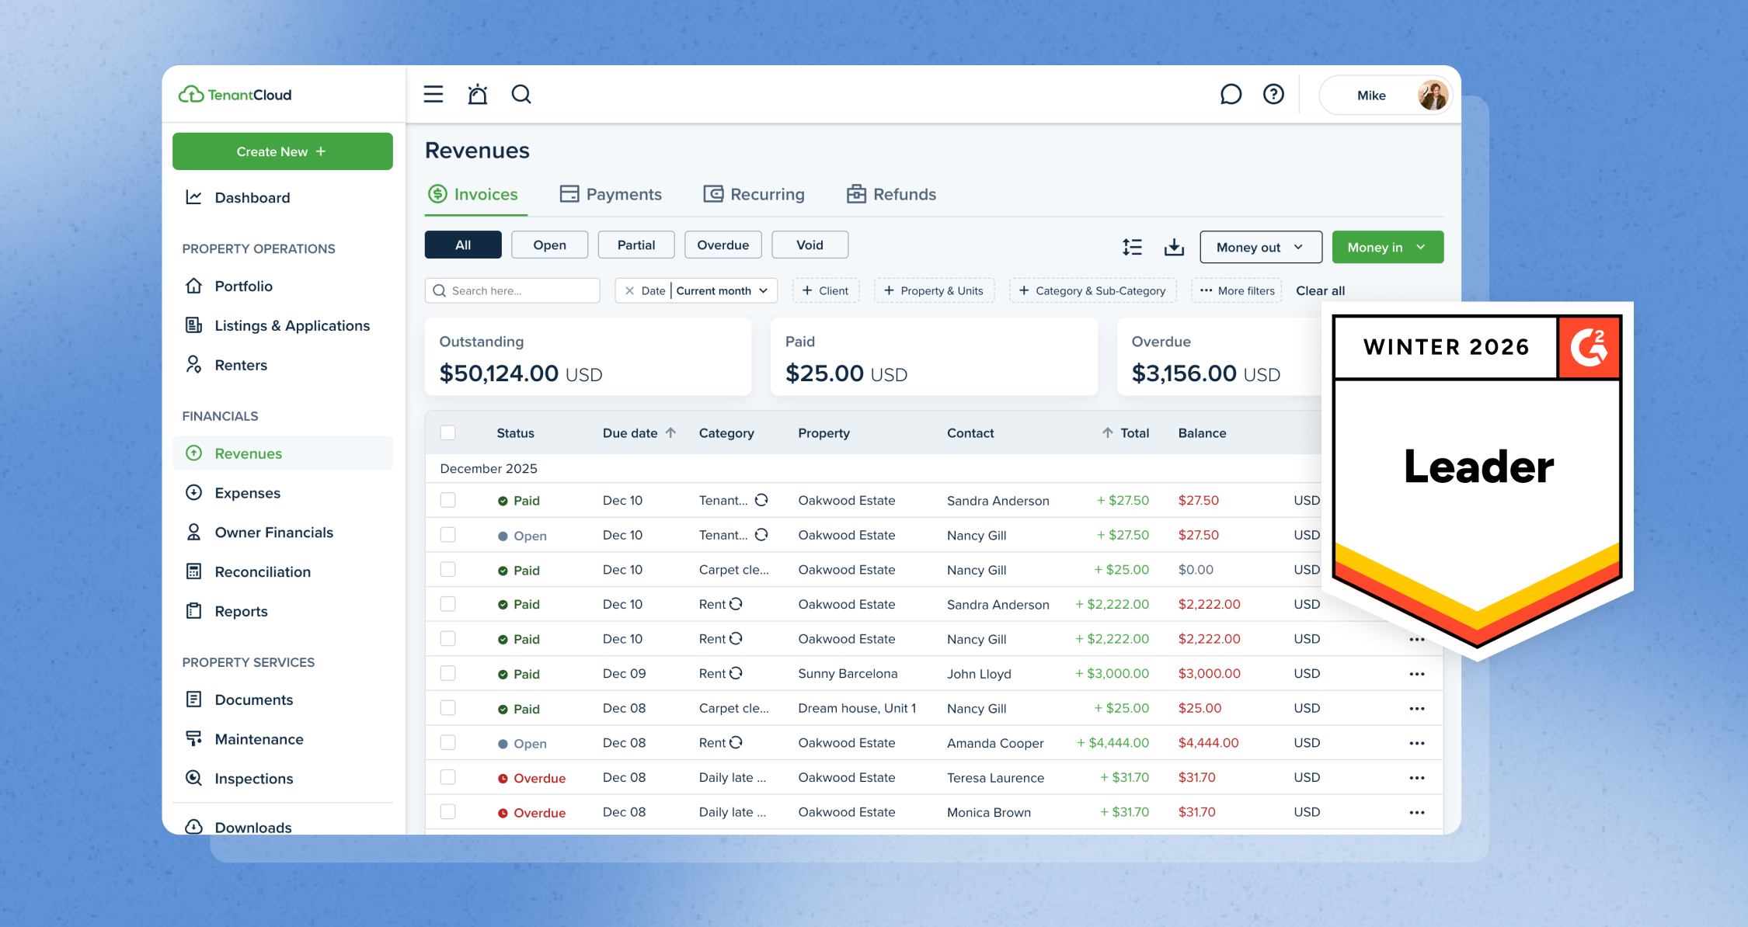Image resolution: width=1748 pixels, height=927 pixels.
Task: Click the help question mark icon
Action: tap(1273, 95)
